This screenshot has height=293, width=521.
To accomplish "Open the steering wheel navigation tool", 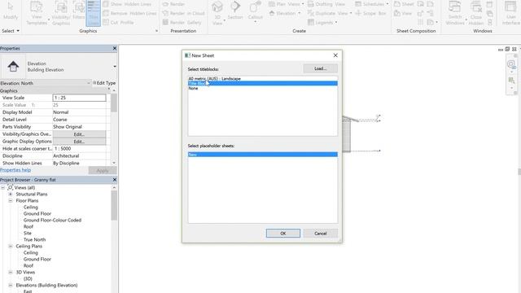I will (x=511, y=63).
